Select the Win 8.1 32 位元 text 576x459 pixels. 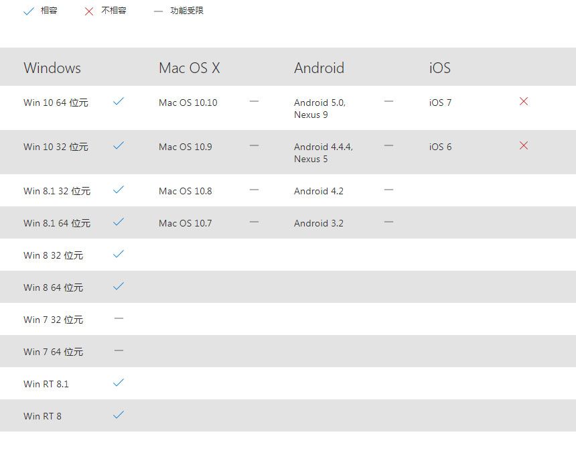[x=57, y=191]
